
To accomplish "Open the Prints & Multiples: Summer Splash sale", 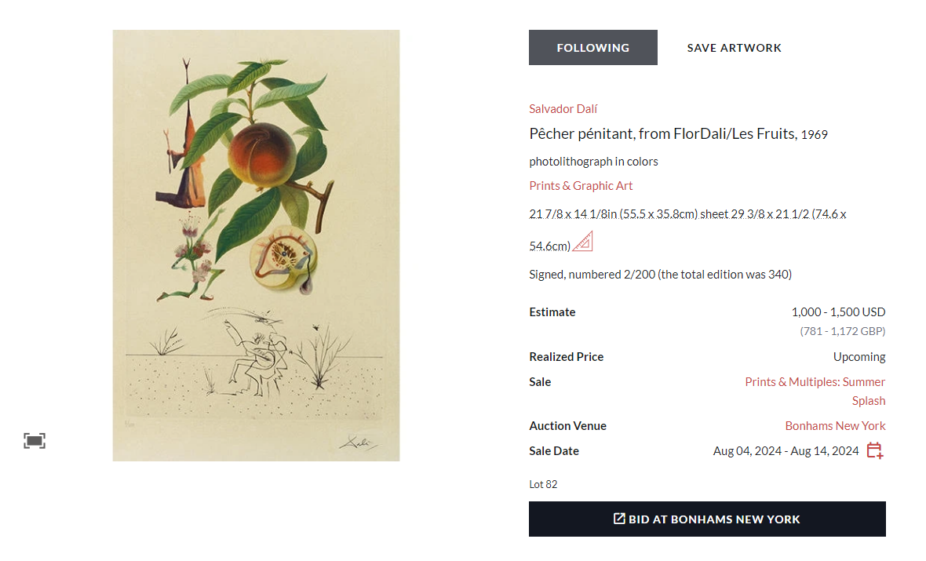I will (x=815, y=391).
